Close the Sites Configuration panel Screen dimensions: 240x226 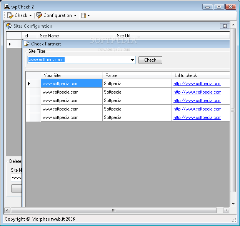[225, 26]
